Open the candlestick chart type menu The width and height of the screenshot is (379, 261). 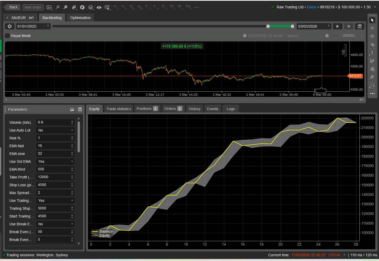click(74, 7)
